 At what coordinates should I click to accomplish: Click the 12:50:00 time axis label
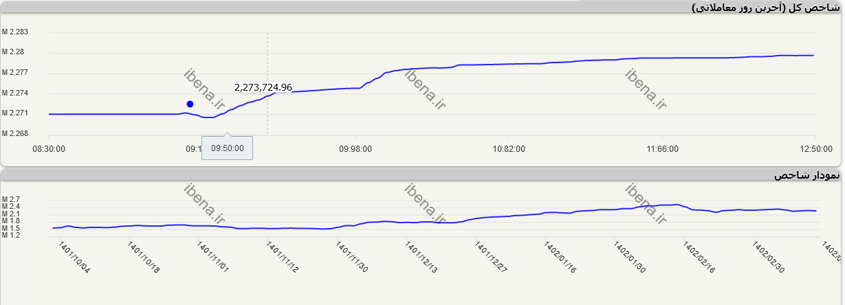pyautogui.click(x=815, y=148)
